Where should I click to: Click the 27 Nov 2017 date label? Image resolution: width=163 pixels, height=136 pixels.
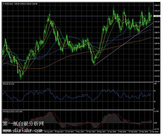click(91, 132)
